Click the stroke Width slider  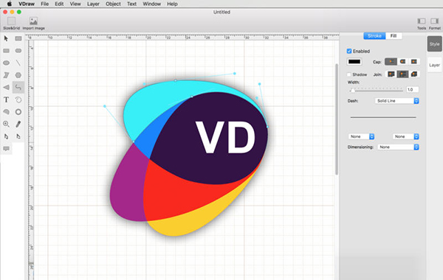(x=377, y=90)
